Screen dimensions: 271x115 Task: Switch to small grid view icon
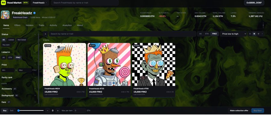[x=258, y=34]
